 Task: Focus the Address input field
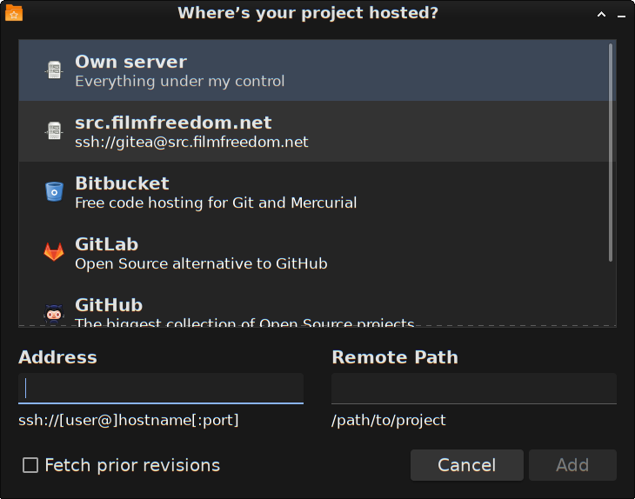[x=161, y=388]
